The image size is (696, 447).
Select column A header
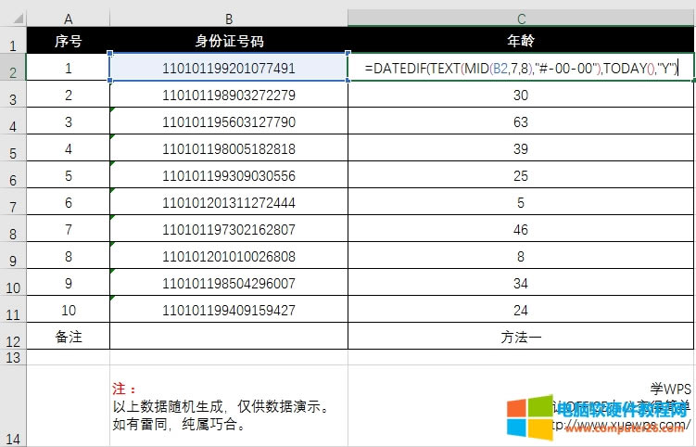click(x=68, y=19)
